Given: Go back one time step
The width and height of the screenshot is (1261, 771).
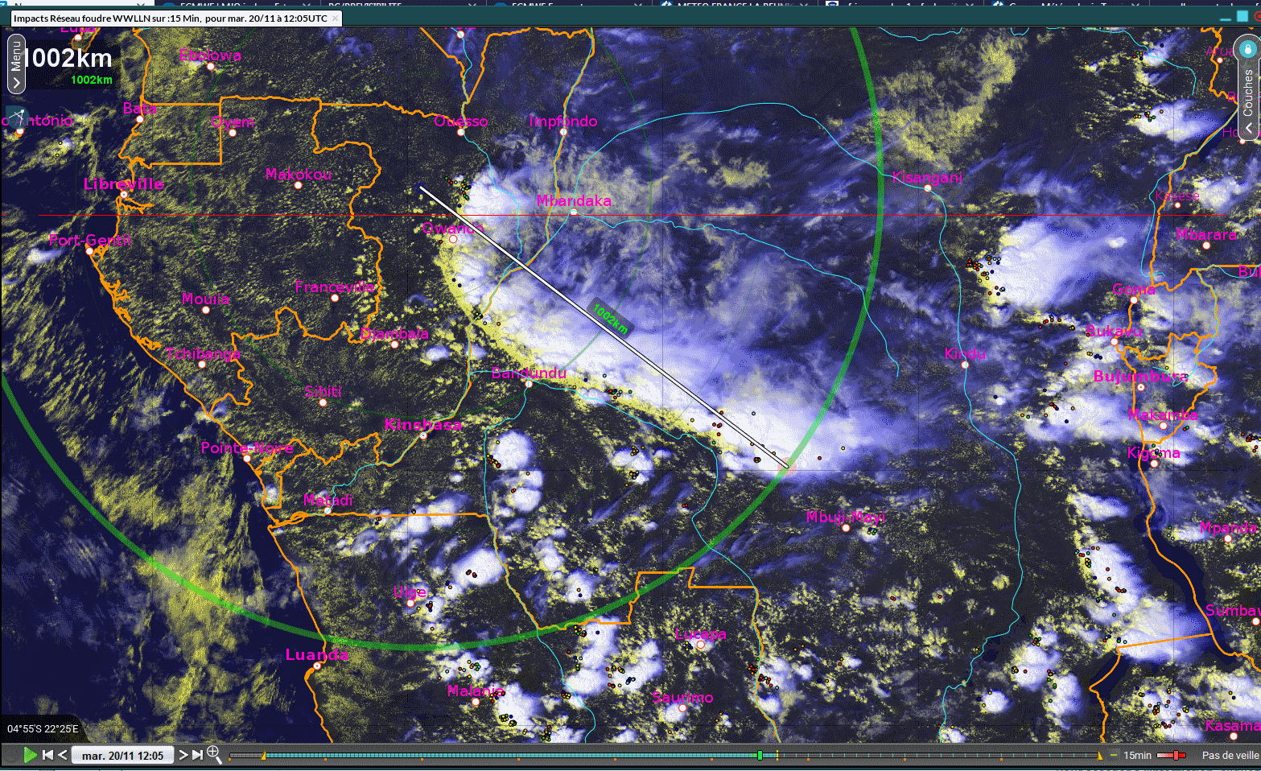Looking at the screenshot, I should [x=63, y=755].
